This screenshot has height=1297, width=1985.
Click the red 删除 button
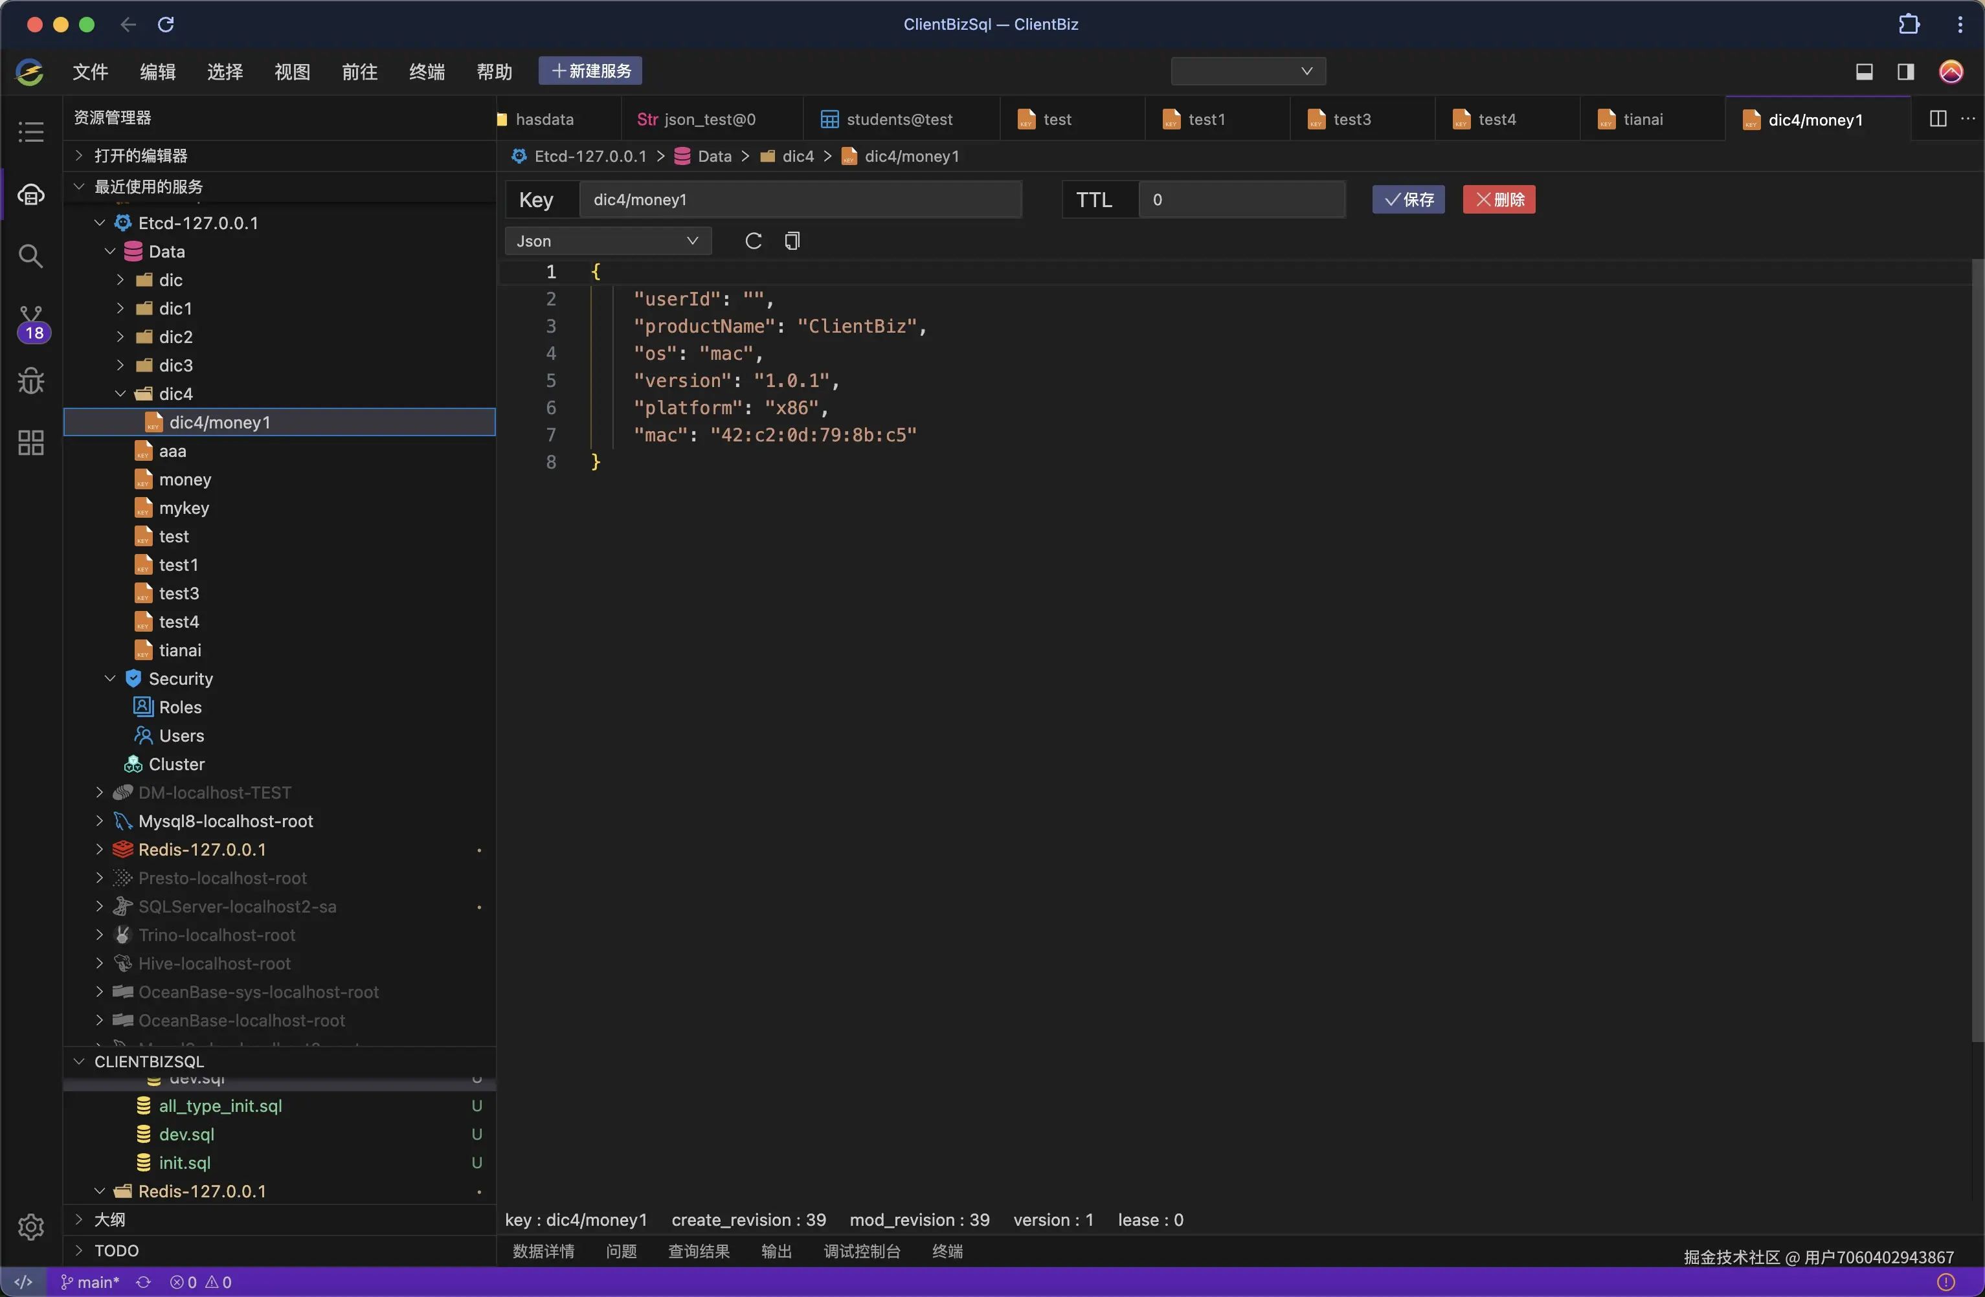(x=1499, y=199)
